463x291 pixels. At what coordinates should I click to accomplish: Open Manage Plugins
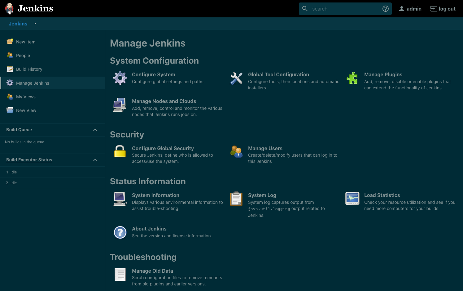[383, 74]
